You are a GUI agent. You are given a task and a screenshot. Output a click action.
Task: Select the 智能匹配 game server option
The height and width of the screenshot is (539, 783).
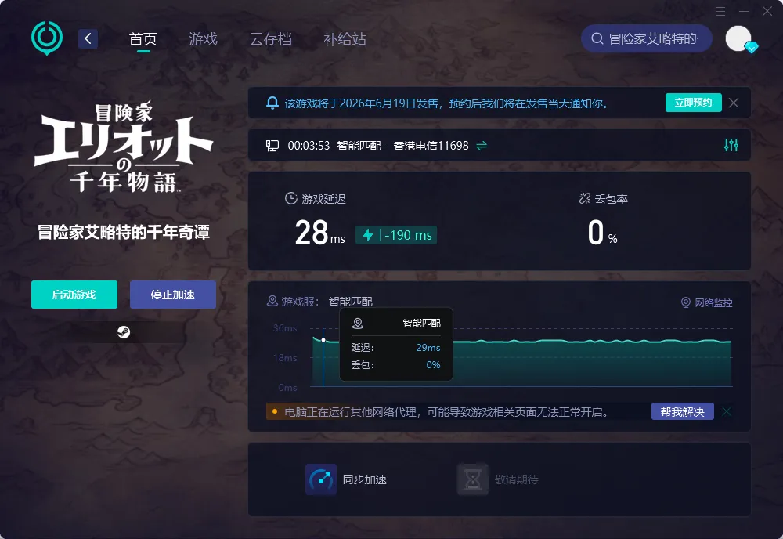tap(350, 301)
